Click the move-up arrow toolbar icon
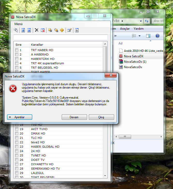The image size is (173, 189). pyautogui.click(x=23, y=30)
